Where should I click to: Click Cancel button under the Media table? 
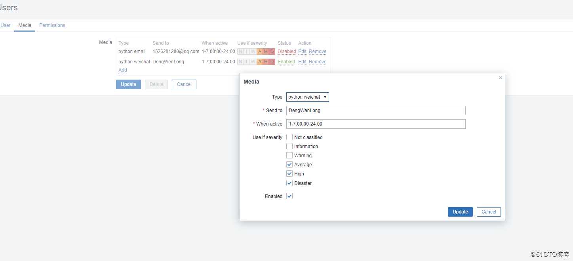(184, 84)
